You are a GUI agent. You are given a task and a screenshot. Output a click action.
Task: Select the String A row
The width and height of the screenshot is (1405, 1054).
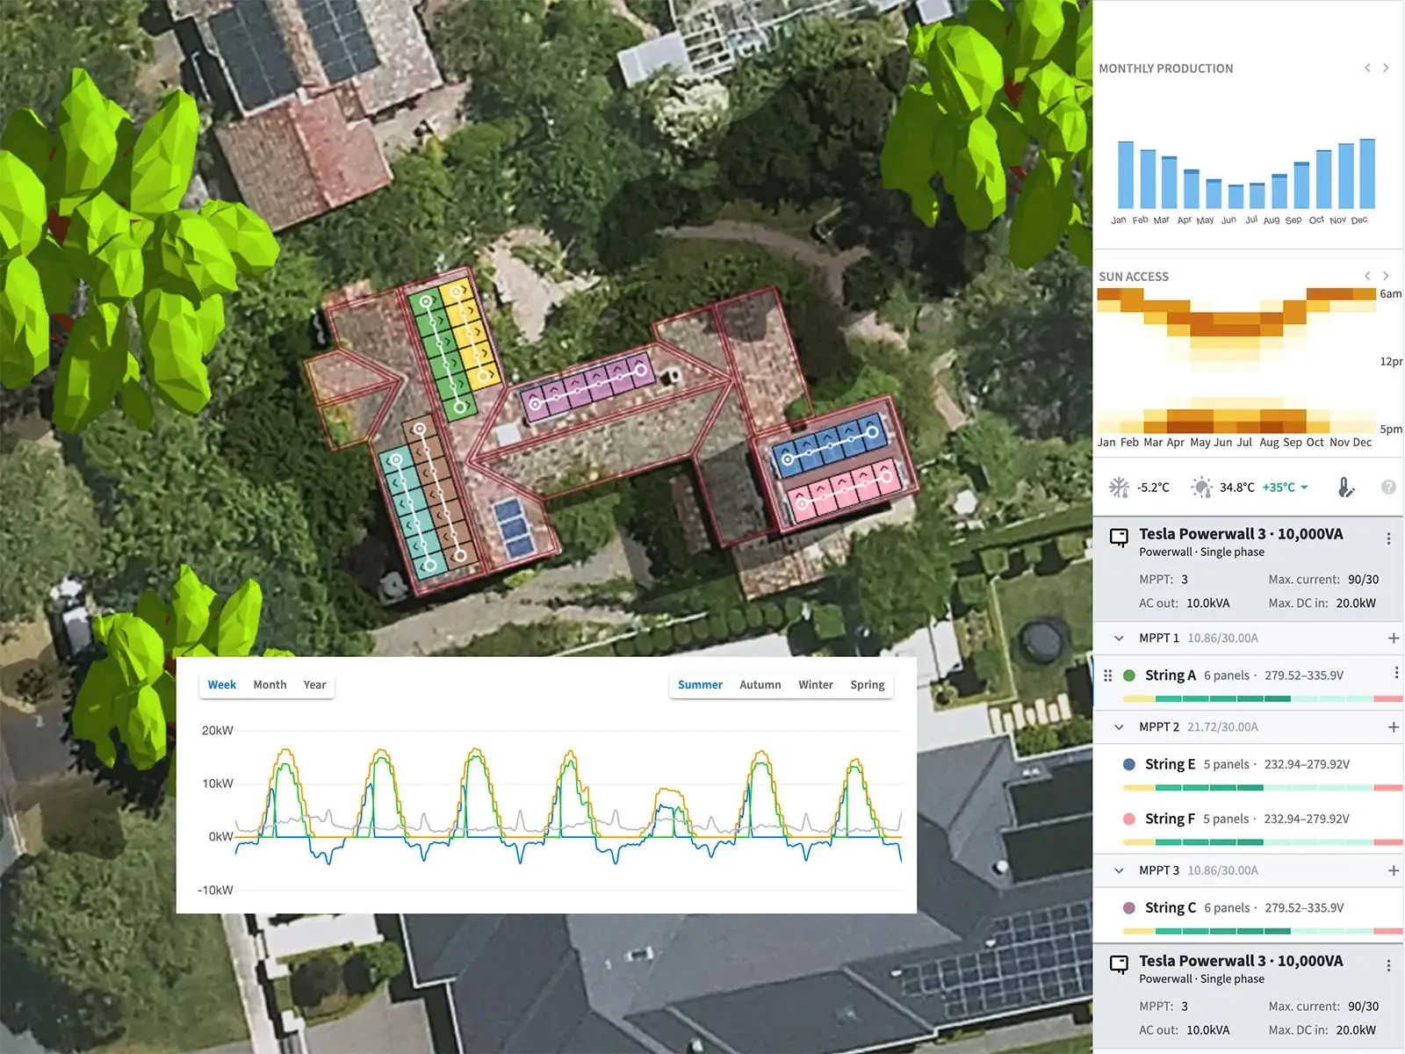[x=1248, y=682]
